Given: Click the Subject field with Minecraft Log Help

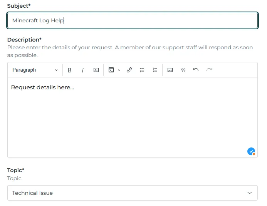Looking at the screenshot, I should click(133, 20).
